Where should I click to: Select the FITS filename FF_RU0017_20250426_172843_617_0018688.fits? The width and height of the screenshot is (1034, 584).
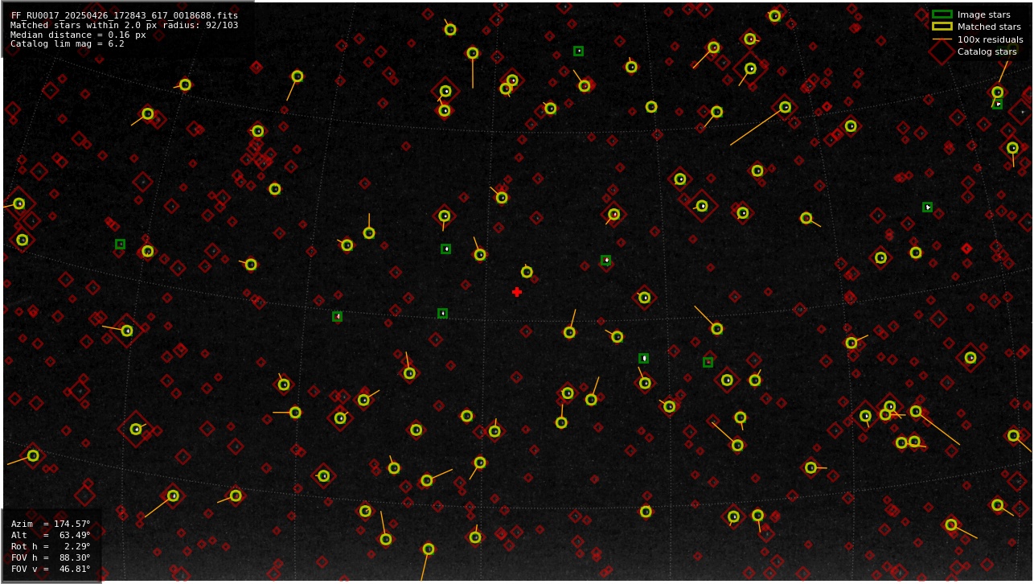(x=125, y=15)
